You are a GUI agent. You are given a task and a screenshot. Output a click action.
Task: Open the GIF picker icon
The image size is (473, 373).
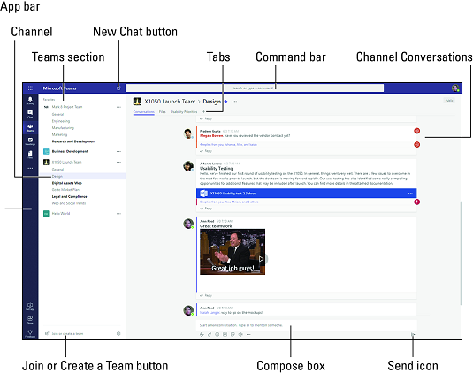pyautogui.click(x=225, y=334)
